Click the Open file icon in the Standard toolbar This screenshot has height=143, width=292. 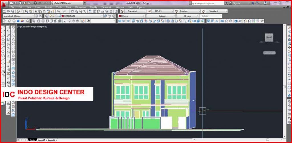tap(9, 11)
